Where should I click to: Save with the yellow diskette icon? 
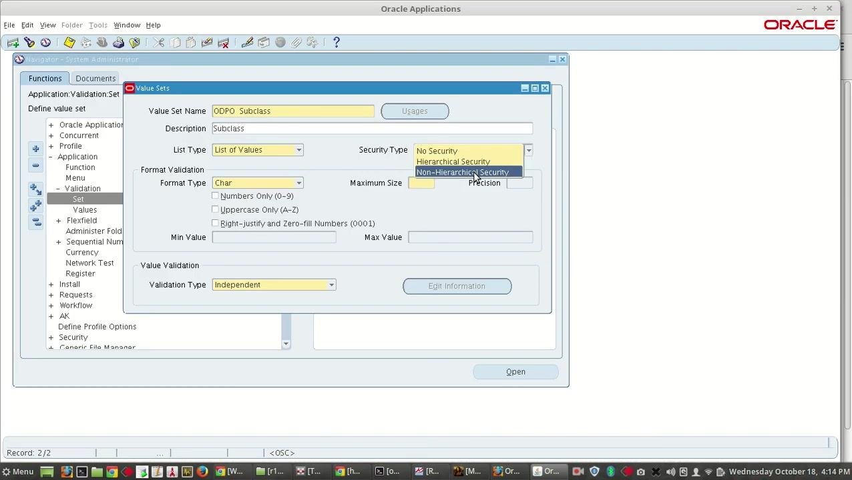click(69, 43)
